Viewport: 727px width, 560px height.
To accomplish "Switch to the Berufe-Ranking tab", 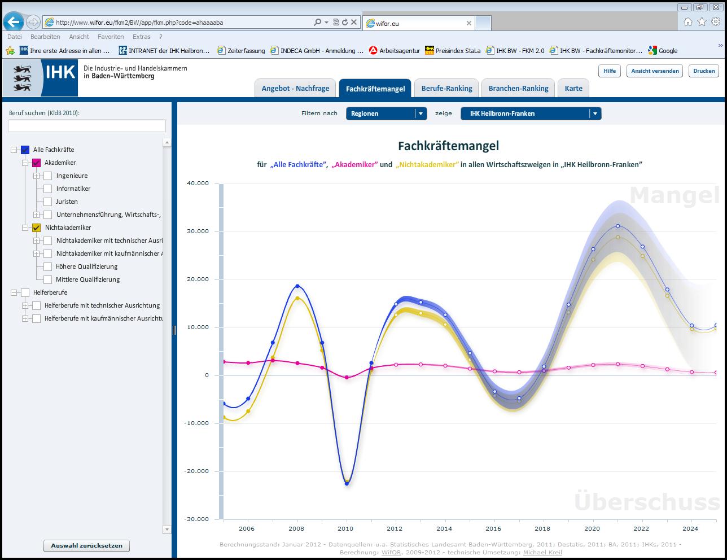I will coord(446,89).
